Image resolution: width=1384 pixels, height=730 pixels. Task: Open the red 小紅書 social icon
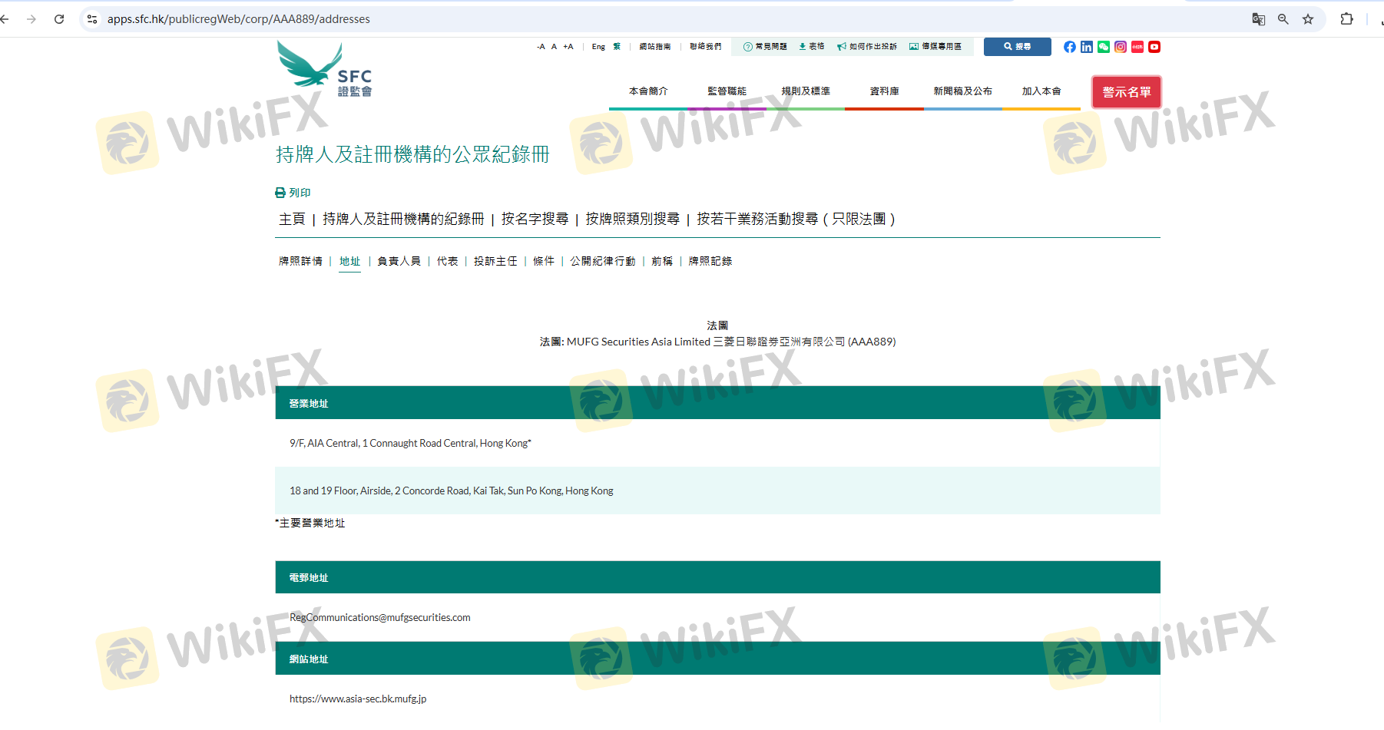[1137, 47]
